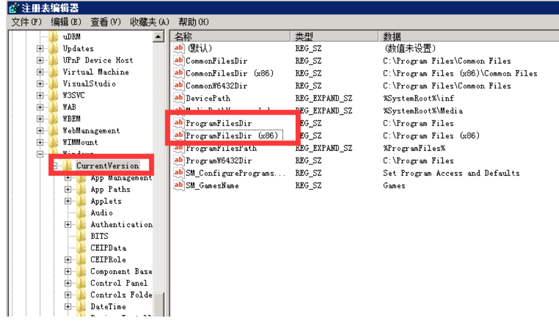Click the tree pane scroll-up arrow
This screenshot has height=323, width=559.
[158, 37]
